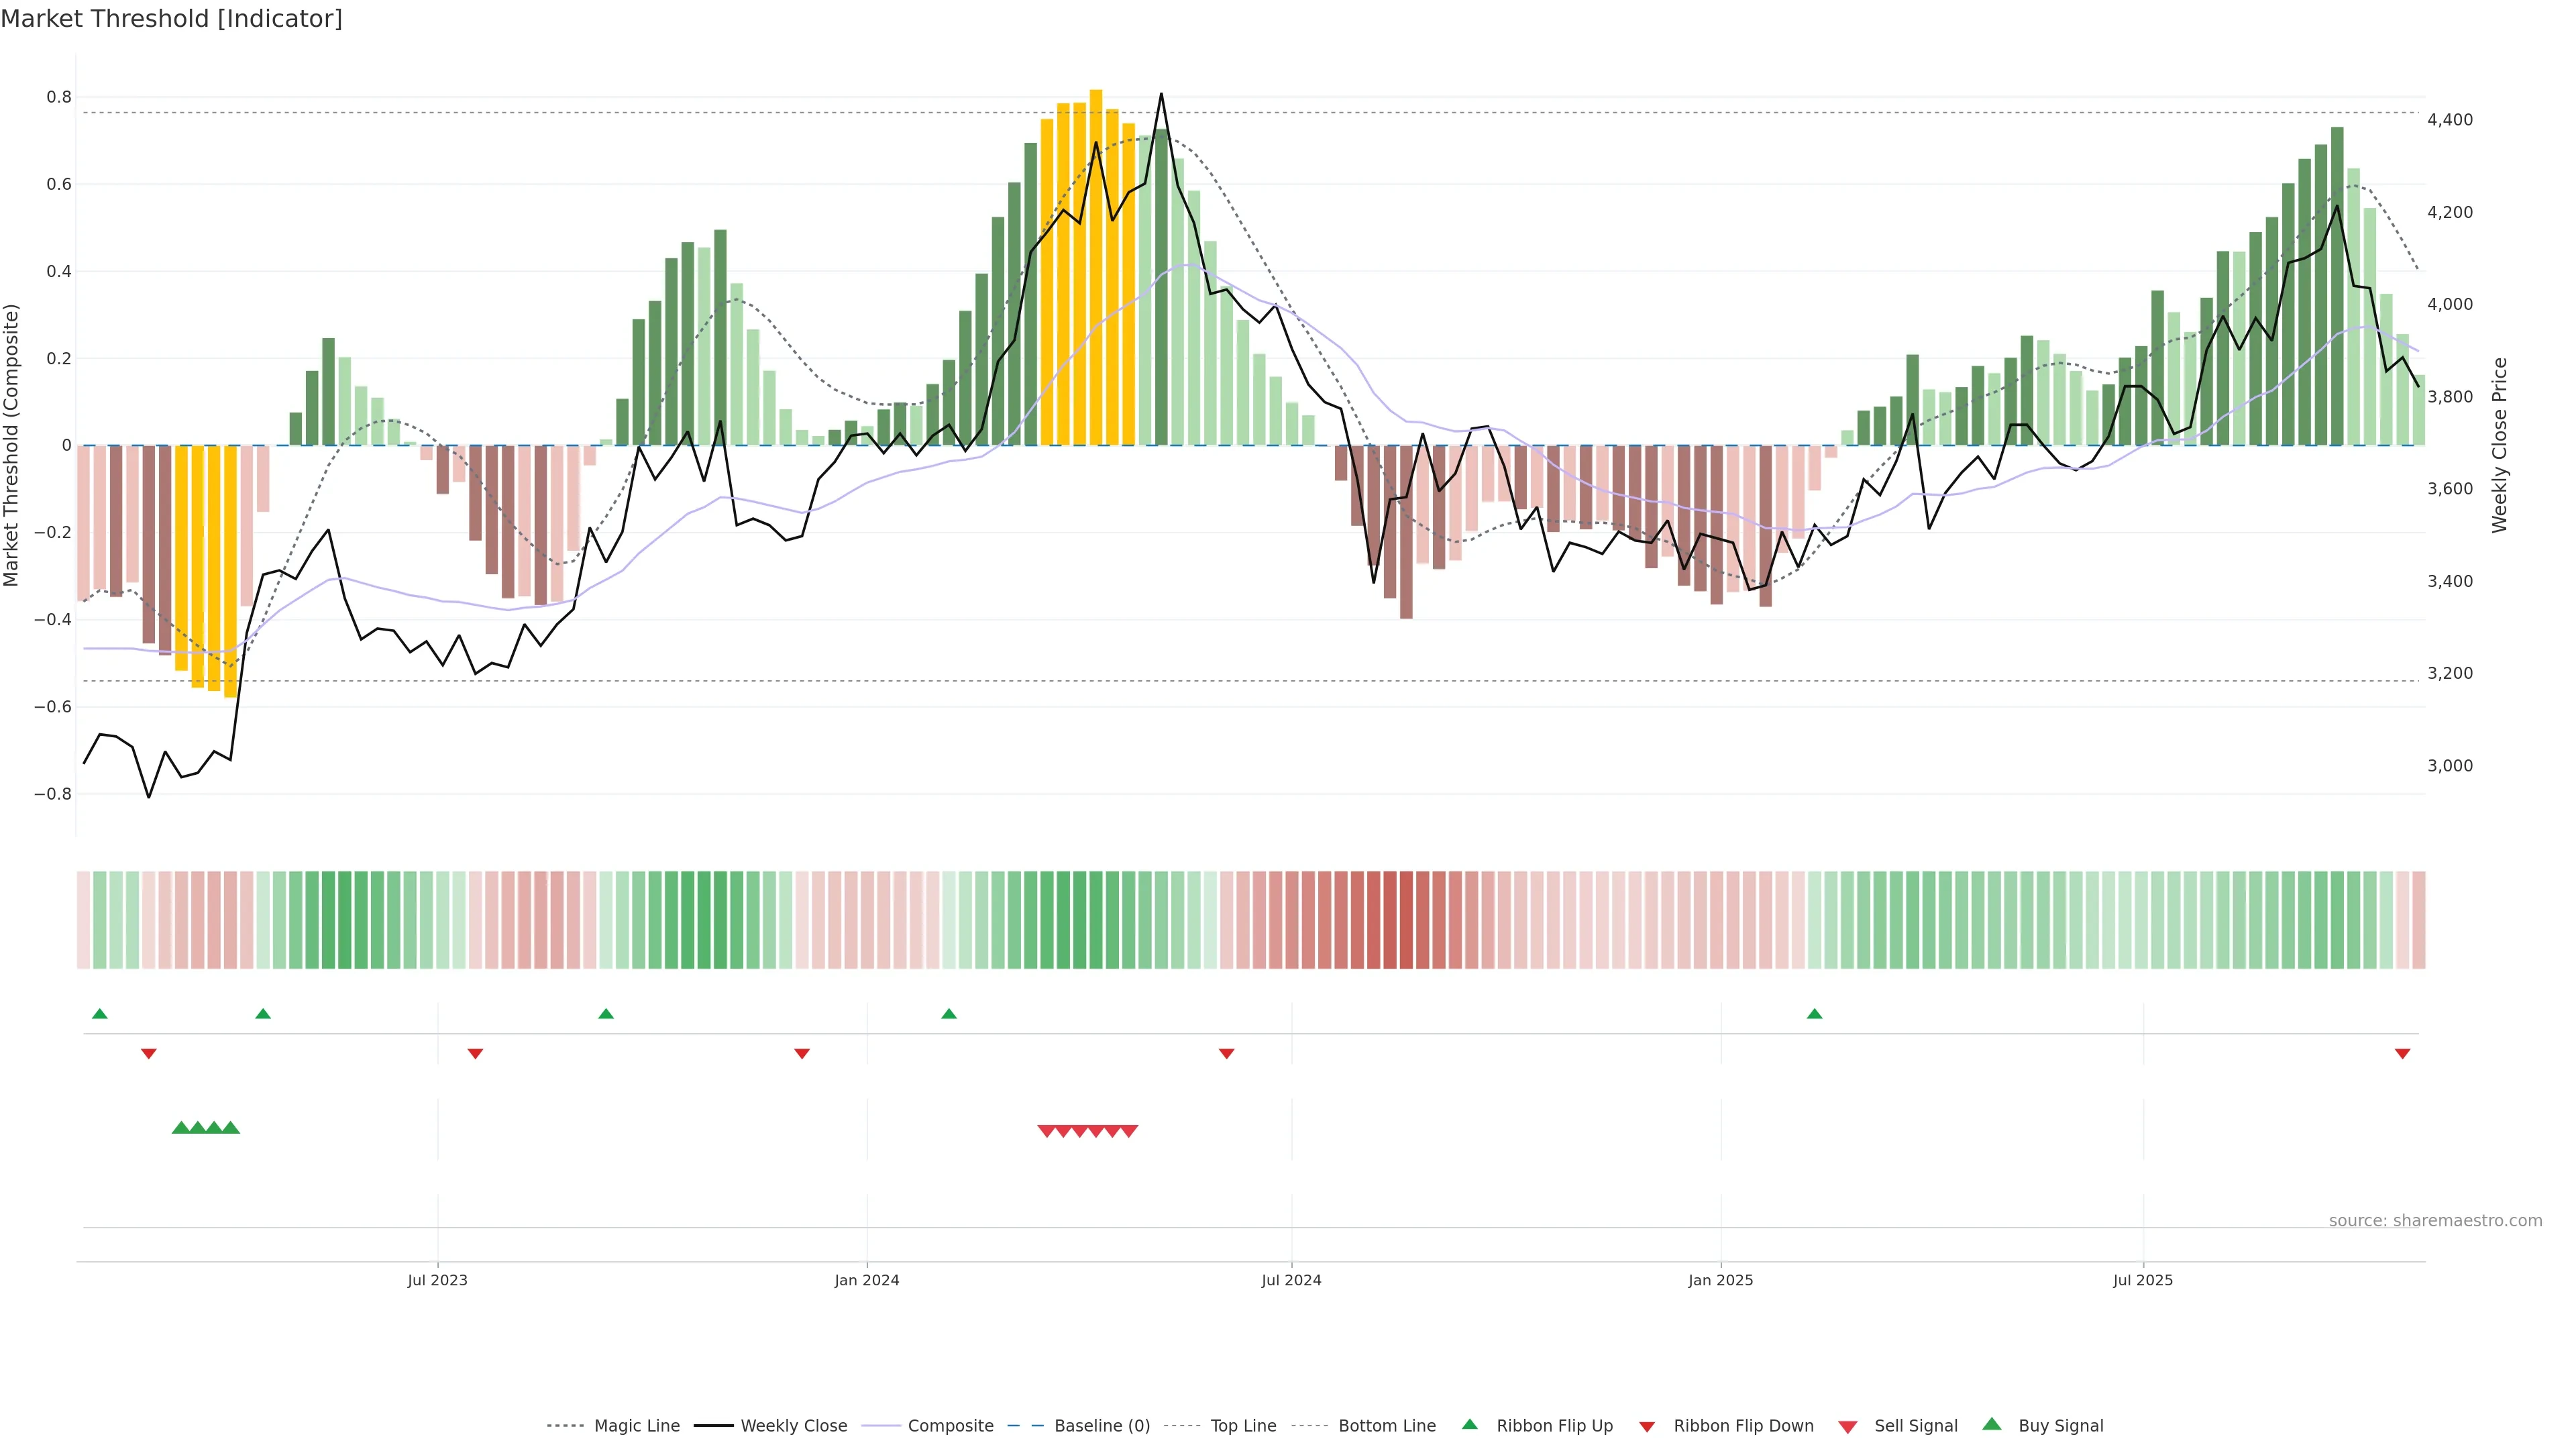Viewport: 2576px width, 1449px height.
Task: Hide the Composite series in legend
Action: [x=950, y=1425]
